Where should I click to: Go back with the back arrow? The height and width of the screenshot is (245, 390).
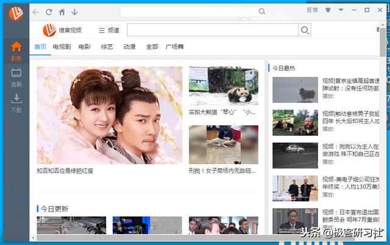point(36,12)
